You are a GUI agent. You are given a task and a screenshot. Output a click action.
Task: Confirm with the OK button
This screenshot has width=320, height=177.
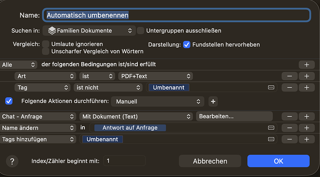coord(278,161)
